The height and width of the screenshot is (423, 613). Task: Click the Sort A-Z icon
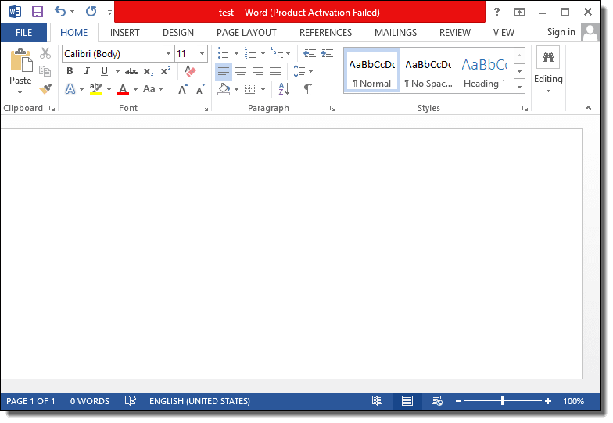[285, 89]
